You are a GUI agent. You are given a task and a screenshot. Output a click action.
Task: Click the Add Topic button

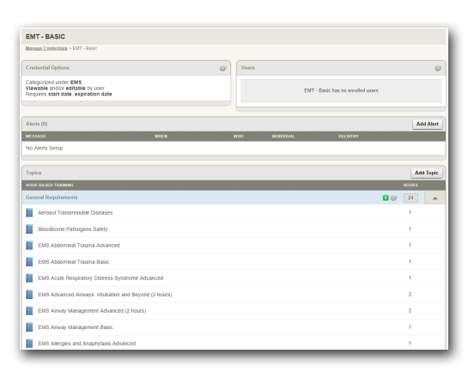pyautogui.click(x=427, y=173)
